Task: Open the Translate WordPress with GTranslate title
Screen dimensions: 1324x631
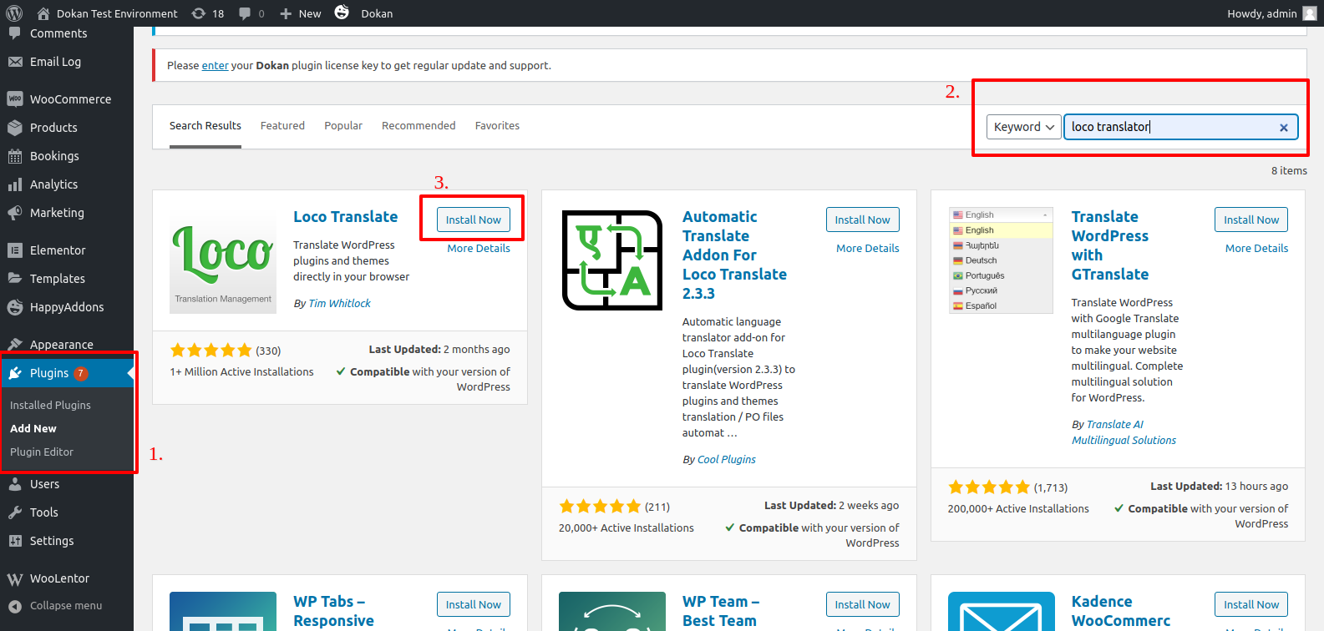Action: 1110,245
